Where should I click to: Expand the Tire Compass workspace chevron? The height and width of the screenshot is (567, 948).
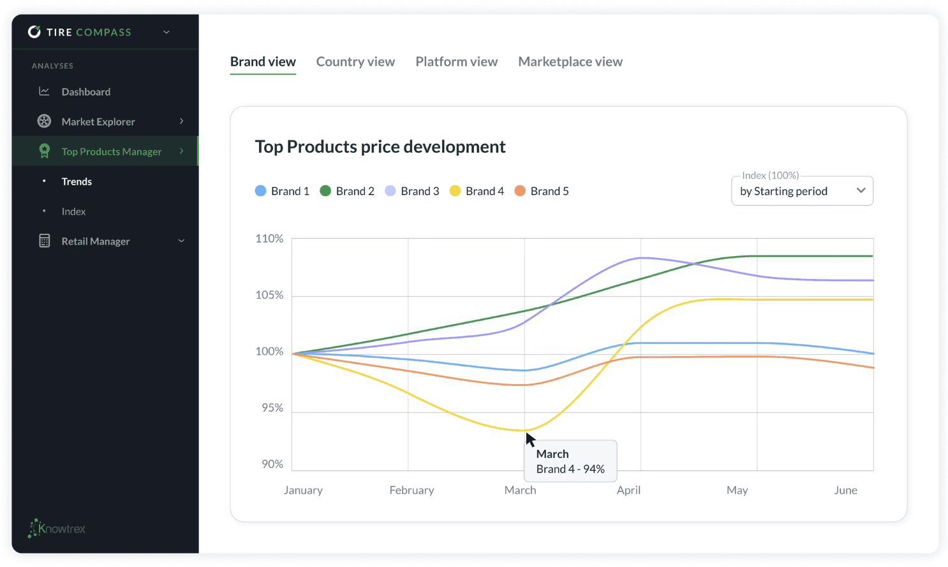[167, 32]
